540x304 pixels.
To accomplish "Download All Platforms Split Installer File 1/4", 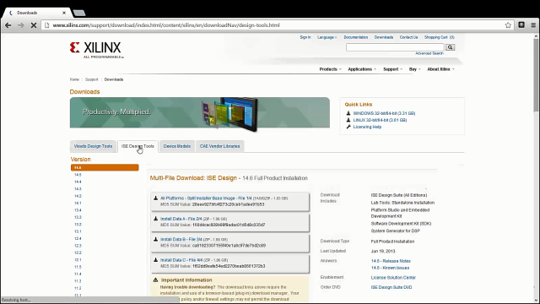I will (206, 198).
